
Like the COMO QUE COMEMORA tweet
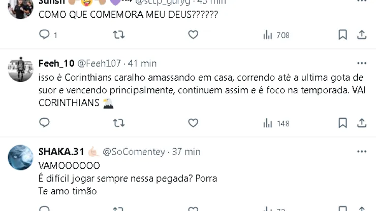click(193, 34)
